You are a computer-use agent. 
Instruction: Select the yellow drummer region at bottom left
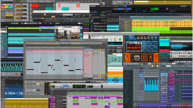(26, 103)
